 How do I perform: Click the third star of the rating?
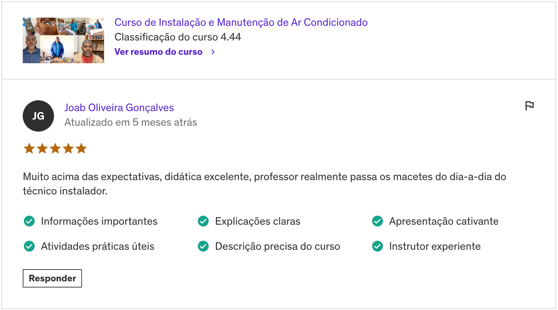55,148
